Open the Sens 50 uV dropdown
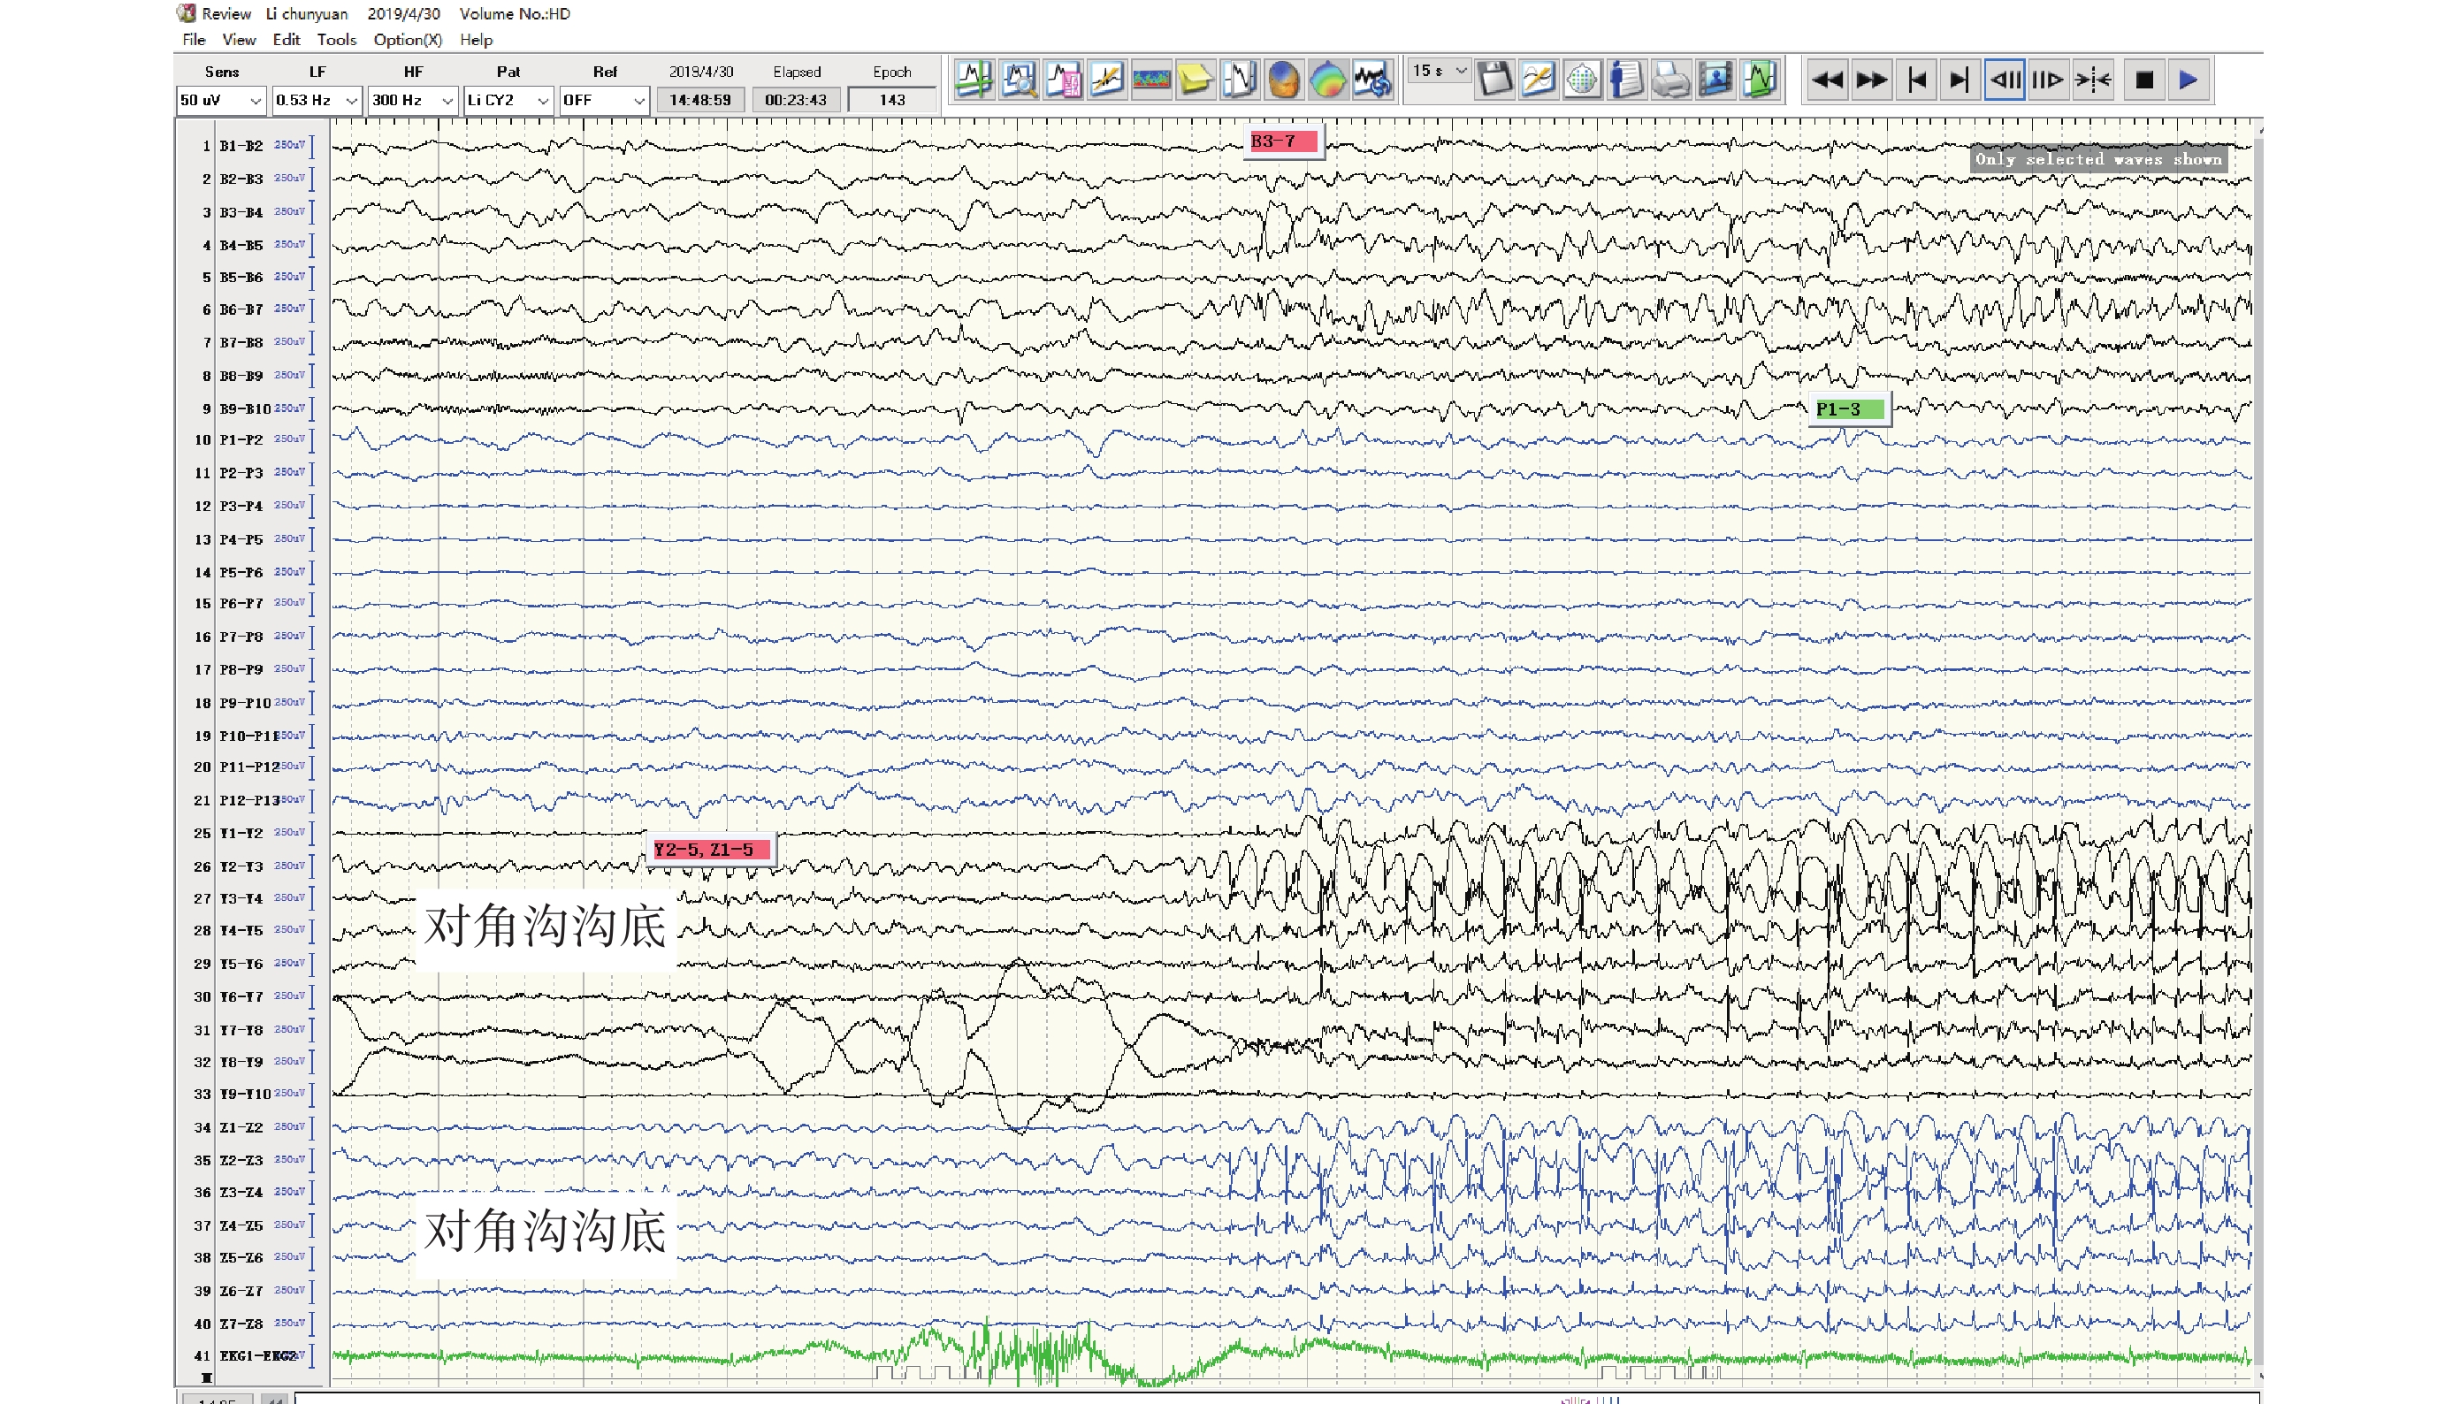Viewport: 2437px width, 1404px height. (x=221, y=100)
